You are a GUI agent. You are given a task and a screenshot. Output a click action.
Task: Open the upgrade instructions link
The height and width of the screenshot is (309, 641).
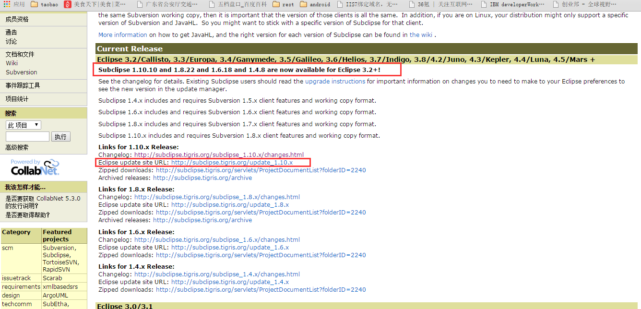click(335, 81)
